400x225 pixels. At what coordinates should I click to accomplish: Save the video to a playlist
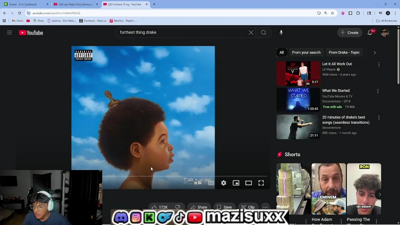click(224, 207)
